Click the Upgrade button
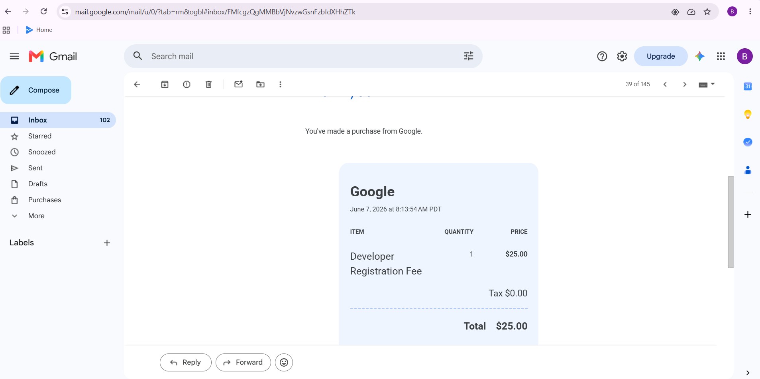 coord(661,56)
